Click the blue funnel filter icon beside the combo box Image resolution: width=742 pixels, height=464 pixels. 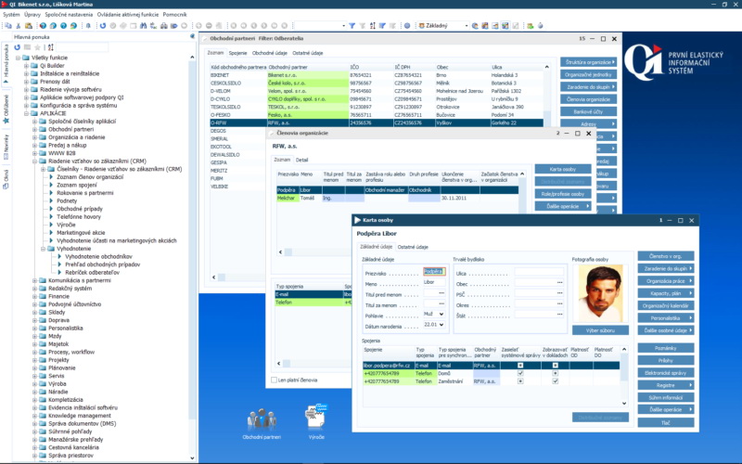[352, 26]
